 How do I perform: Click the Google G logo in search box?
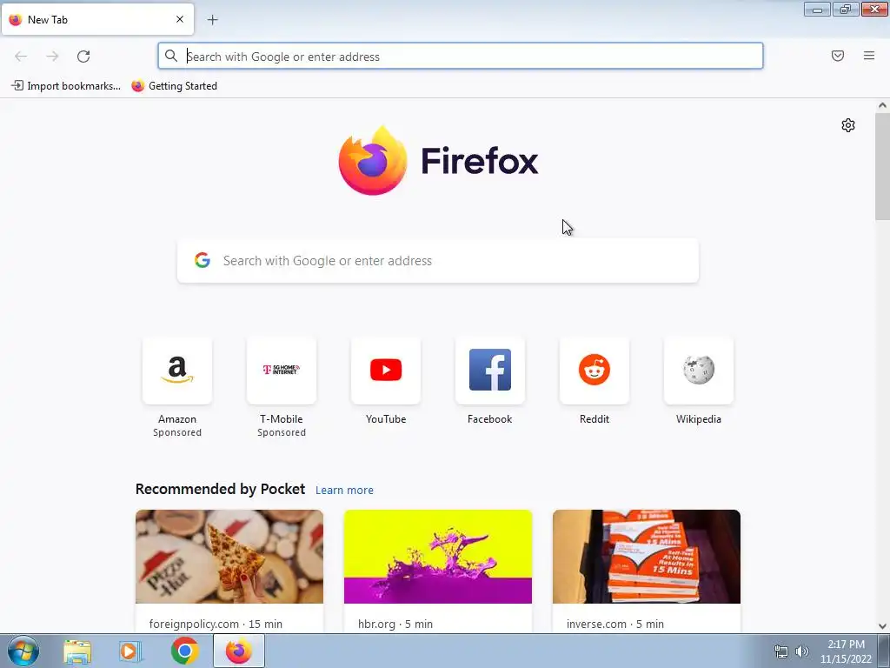pos(202,260)
